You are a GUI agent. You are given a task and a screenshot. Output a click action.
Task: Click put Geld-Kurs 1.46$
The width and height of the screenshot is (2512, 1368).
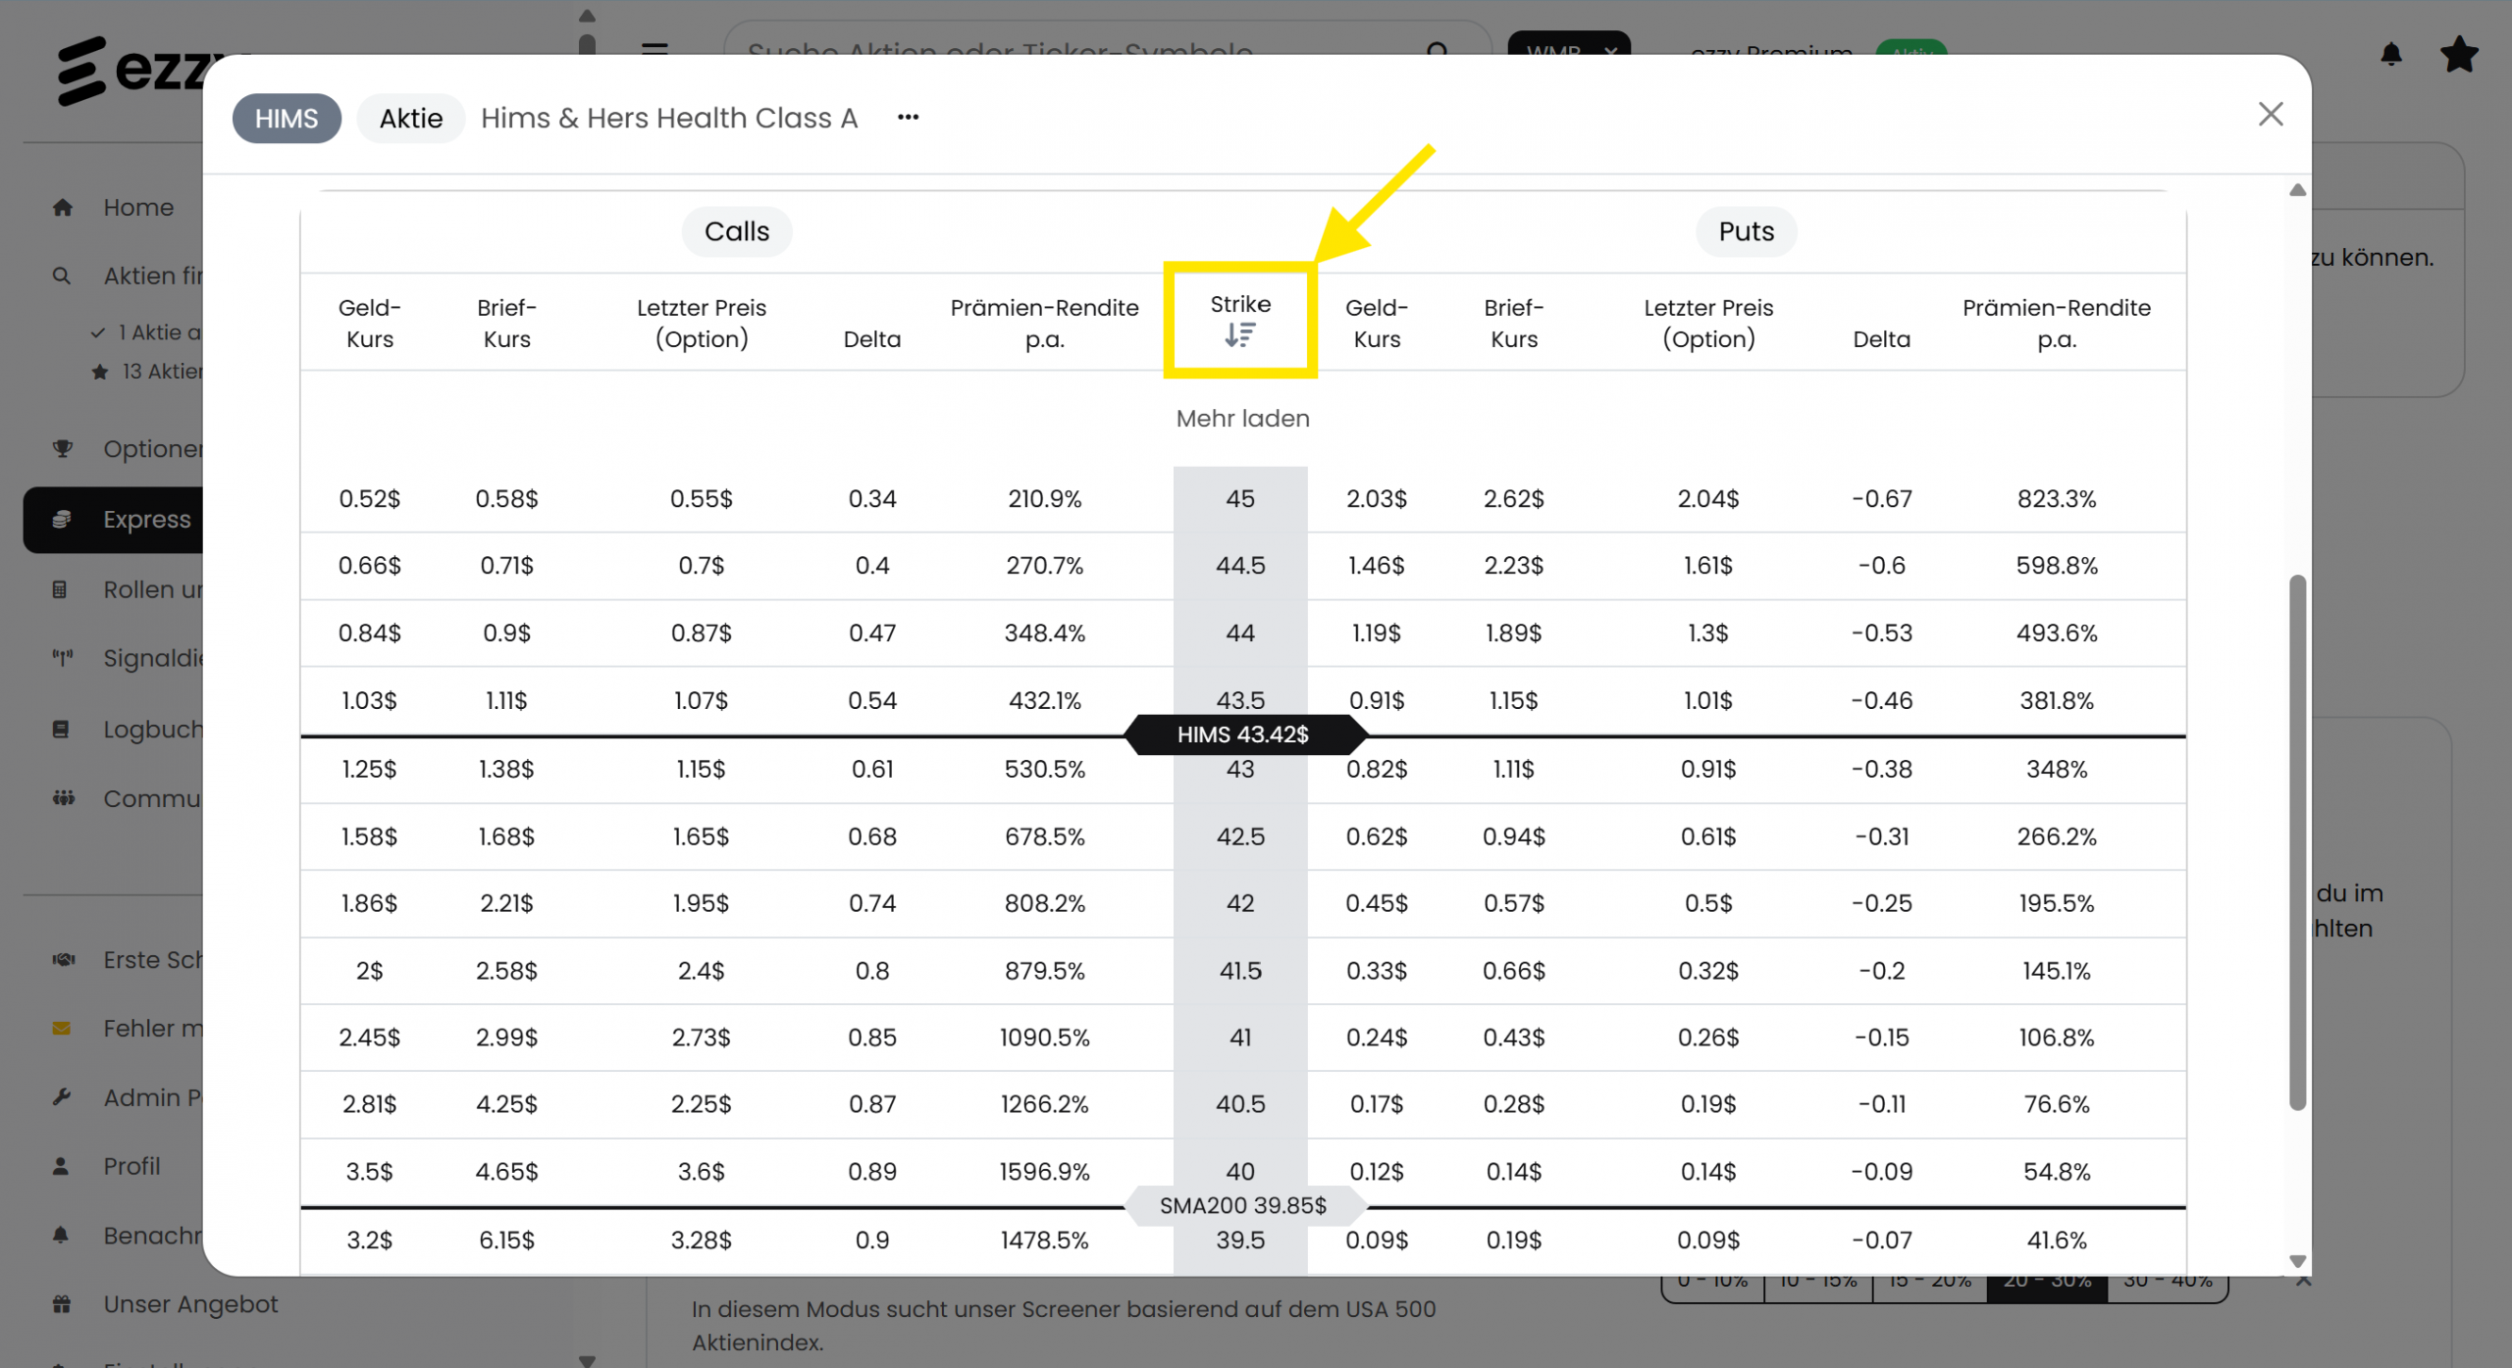pyautogui.click(x=1376, y=566)
